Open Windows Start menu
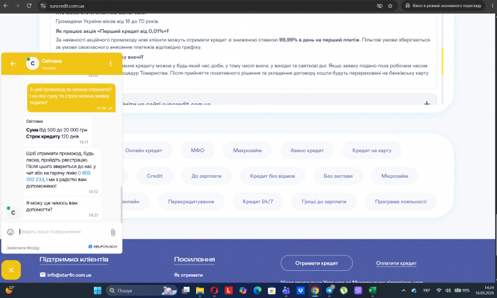Image resolution: width=497 pixels, height=298 pixels. click(x=98, y=290)
